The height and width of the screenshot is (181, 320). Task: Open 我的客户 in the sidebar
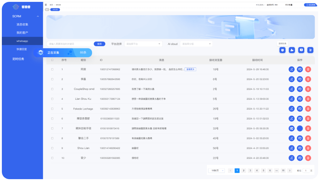(22, 33)
